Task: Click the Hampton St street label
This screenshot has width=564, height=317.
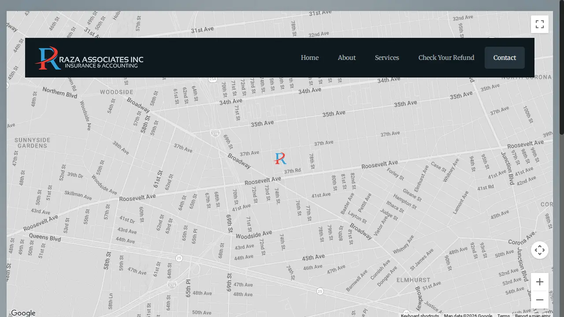Action: point(404,201)
